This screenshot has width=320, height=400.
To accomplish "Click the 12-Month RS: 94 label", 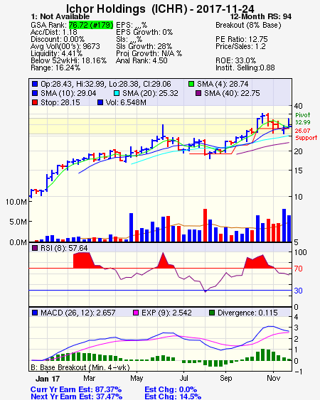I will click(261, 16).
